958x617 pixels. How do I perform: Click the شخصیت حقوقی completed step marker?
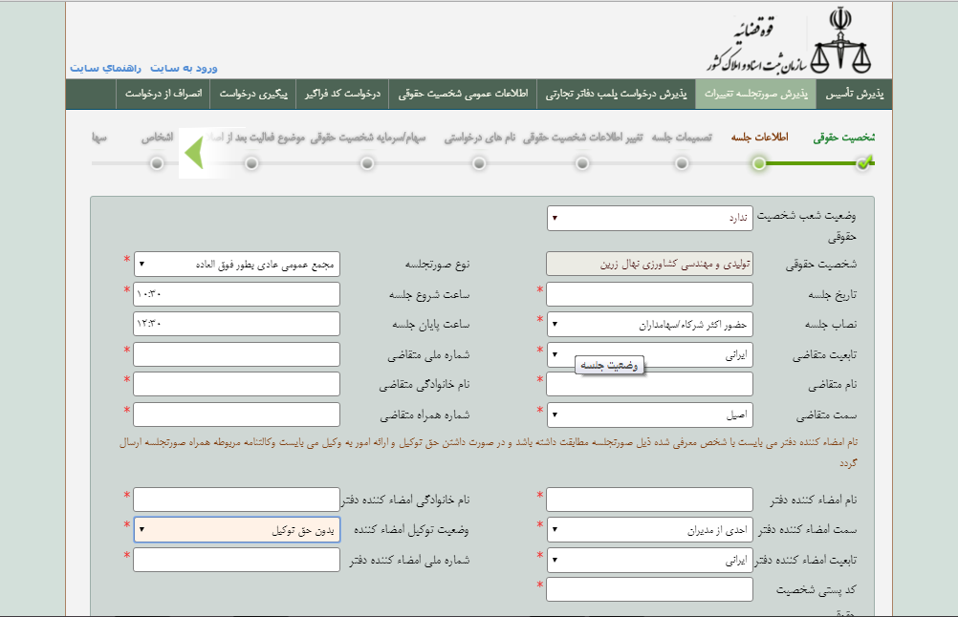pos(864,163)
